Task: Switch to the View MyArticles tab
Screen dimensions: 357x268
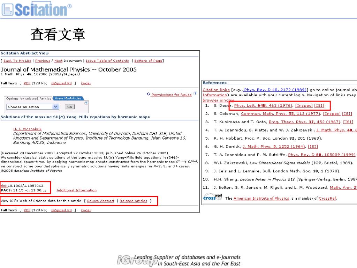Action: 68,98
